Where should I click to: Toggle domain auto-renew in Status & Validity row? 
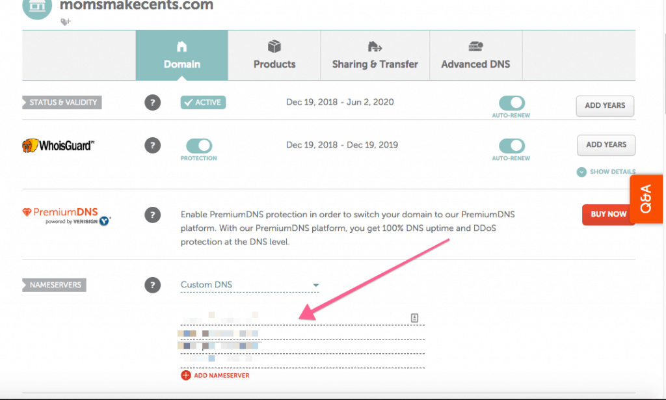click(x=512, y=103)
